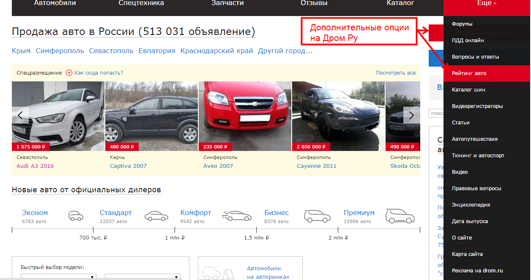The height and width of the screenshot is (280, 531).
Task: Click the plus icon beside Как сюда попасть
Action: click(69, 73)
